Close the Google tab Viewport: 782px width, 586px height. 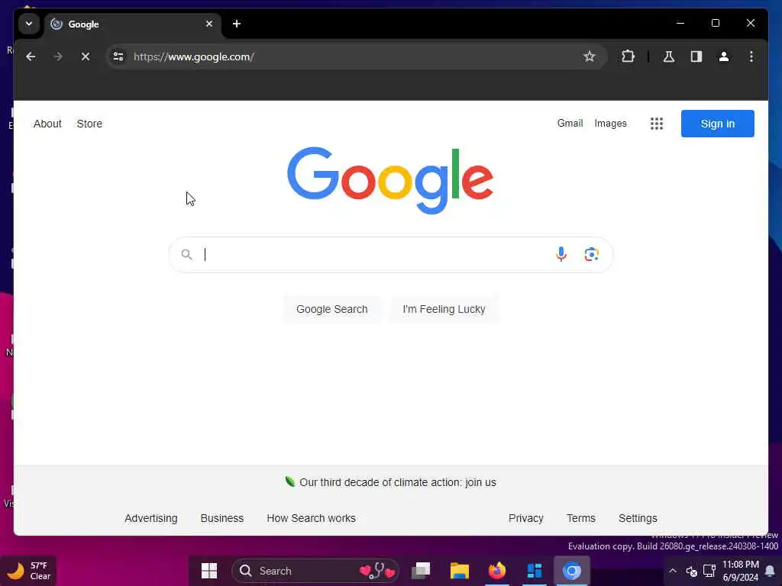(209, 24)
